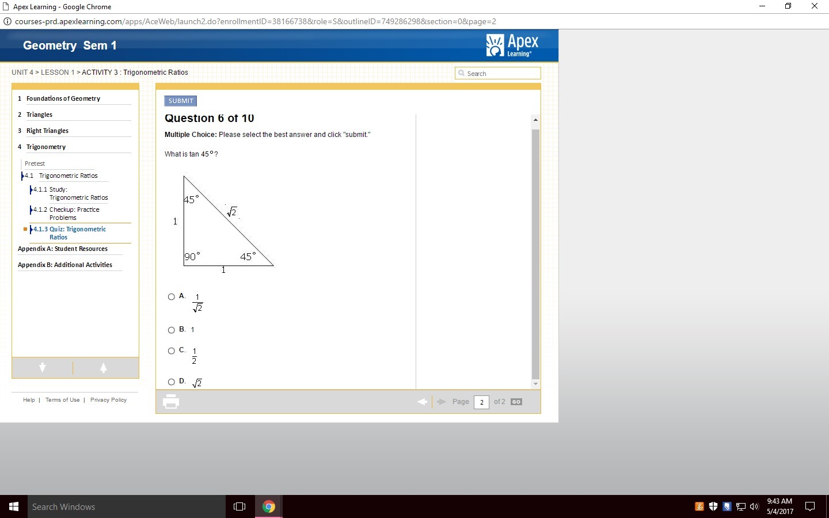This screenshot has height=518, width=829.
Task: View site information icon in address bar
Action: click(7, 21)
